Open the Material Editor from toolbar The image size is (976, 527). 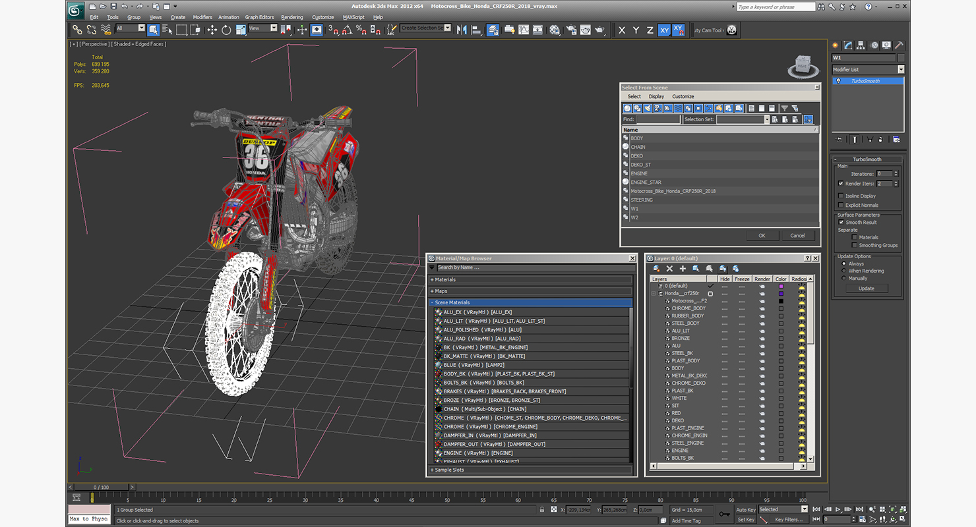click(x=555, y=30)
